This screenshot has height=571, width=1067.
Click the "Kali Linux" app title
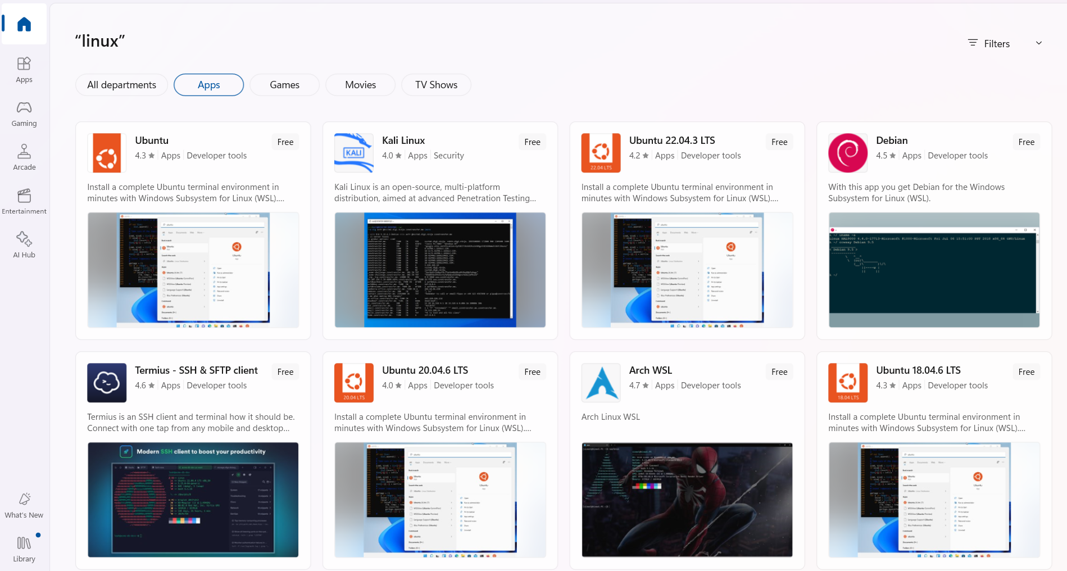[x=403, y=141]
